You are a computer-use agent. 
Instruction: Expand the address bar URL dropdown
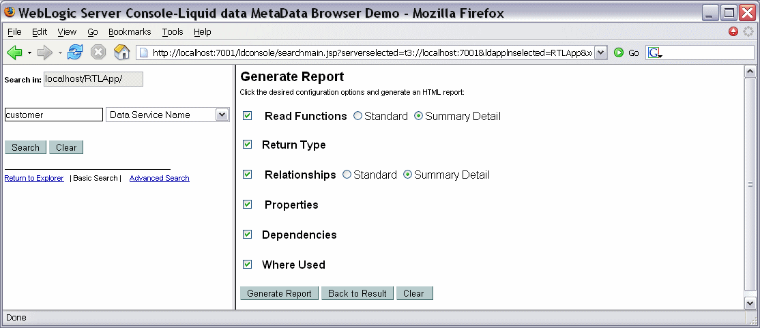click(x=600, y=53)
